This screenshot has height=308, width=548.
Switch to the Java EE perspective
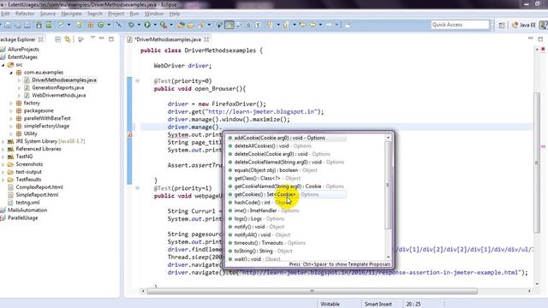[x=523, y=25]
